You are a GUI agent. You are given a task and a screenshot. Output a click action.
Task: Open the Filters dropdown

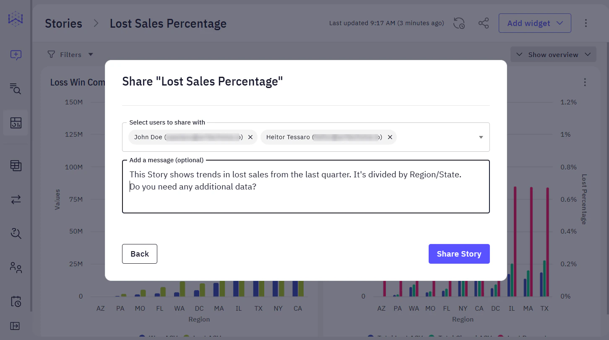[70, 55]
